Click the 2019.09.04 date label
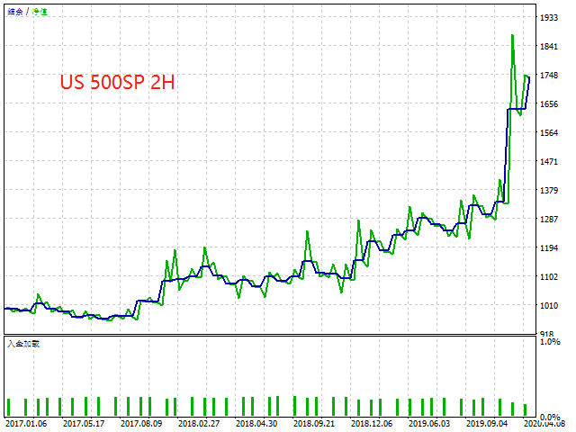The width and height of the screenshot is (576, 432). [x=487, y=424]
